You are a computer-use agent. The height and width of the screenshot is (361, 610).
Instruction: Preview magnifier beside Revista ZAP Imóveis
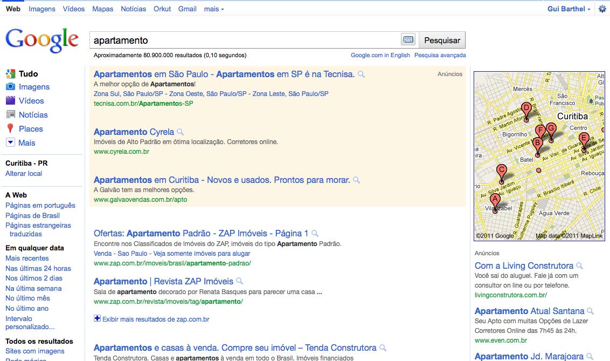tap(240, 281)
